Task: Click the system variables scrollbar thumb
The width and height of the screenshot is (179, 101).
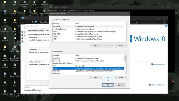Action: pyautogui.click(x=125, y=59)
